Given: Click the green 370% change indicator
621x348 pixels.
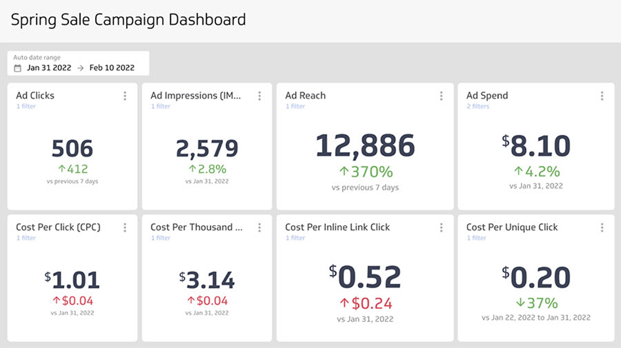Looking at the screenshot, I should (x=366, y=172).
